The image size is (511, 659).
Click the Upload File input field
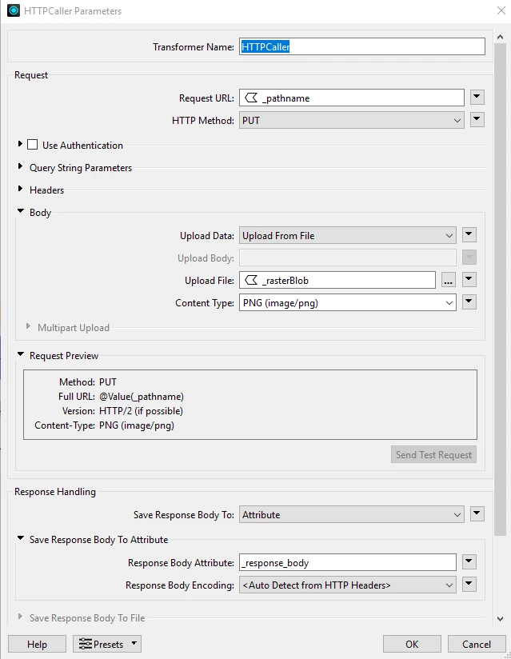tap(337, 280)
